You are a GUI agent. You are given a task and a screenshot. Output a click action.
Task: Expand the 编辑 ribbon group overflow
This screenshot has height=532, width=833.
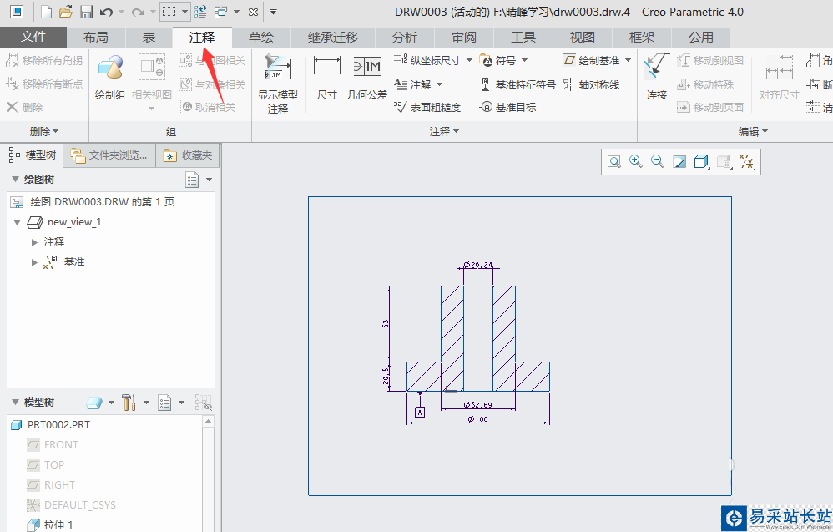tap(753, 131)
